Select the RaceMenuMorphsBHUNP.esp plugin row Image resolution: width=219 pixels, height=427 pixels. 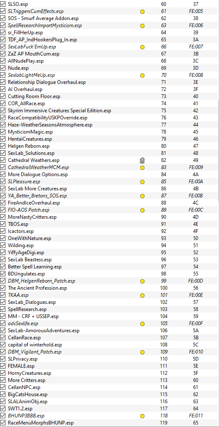coord(109,423)
